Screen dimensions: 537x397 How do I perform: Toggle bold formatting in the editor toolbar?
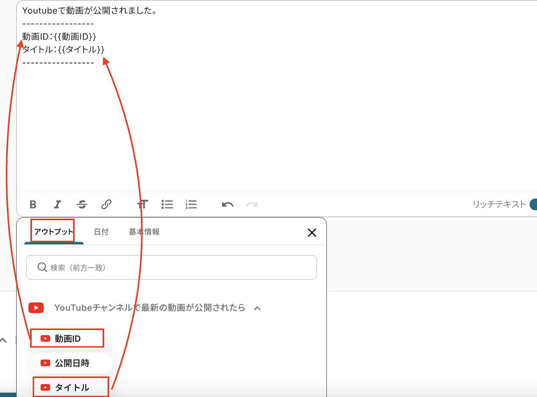pyautogui.click(x=33, y=204)
